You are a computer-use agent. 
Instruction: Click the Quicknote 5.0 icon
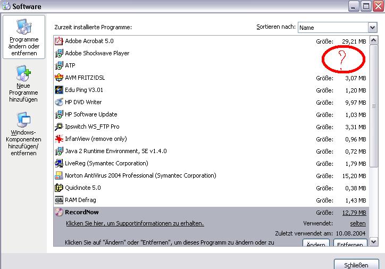pos(59,188)
